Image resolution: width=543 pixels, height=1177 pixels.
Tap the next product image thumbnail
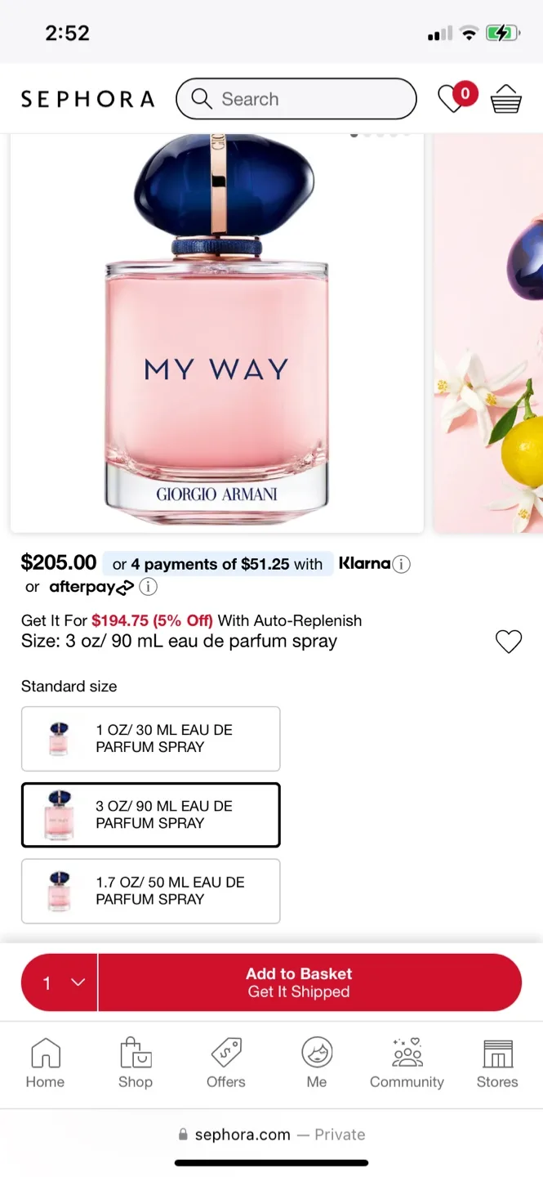click(x=488, y=333)
